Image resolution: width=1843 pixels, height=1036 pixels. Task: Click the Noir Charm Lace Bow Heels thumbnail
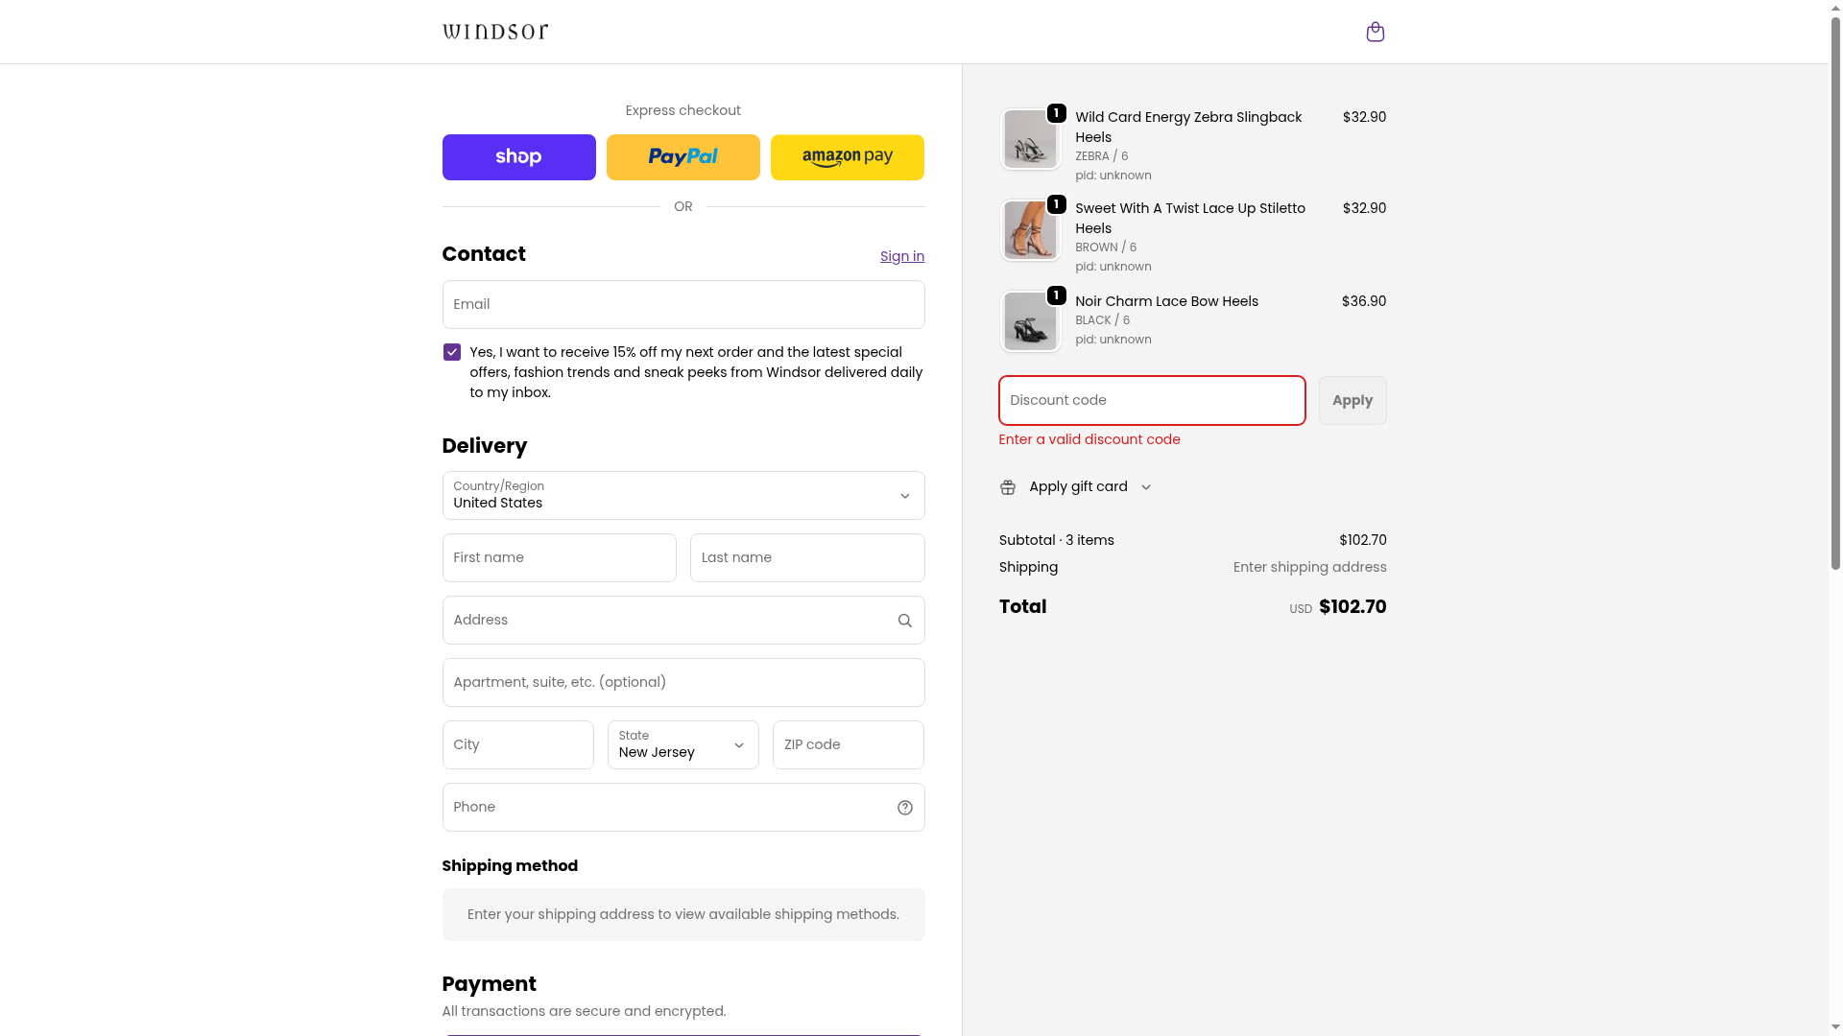(x=1030, y=321)
